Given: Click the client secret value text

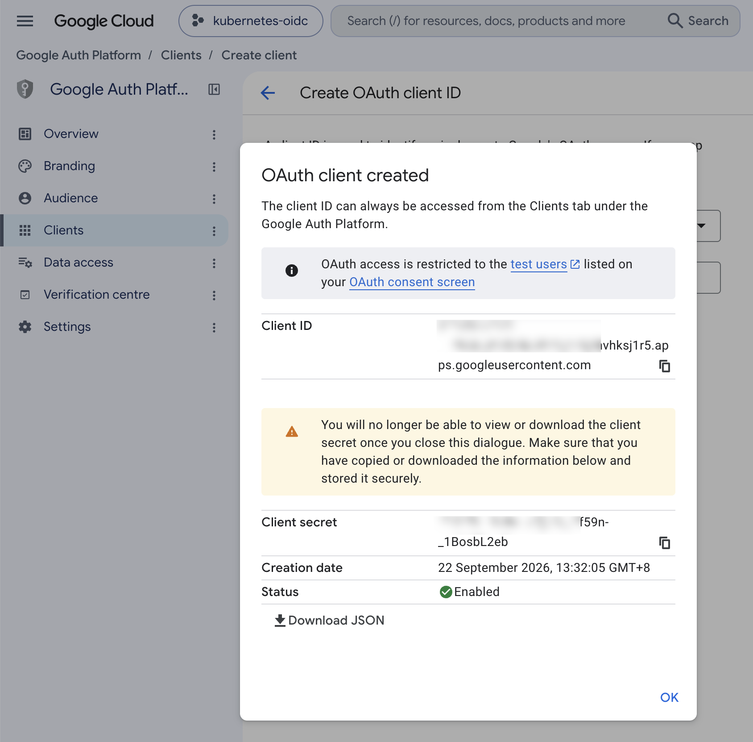Looking at the screenshot, I should [x=524, y=532].
